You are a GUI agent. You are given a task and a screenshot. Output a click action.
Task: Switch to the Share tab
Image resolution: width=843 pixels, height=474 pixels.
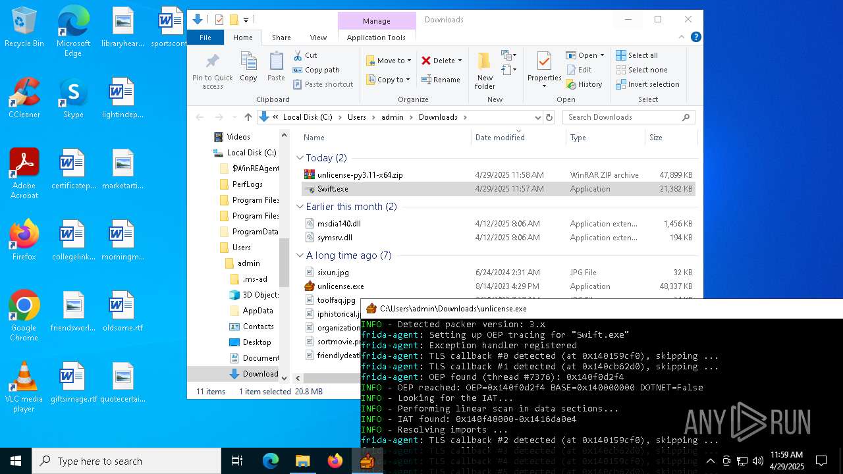[x=281, y=38]
